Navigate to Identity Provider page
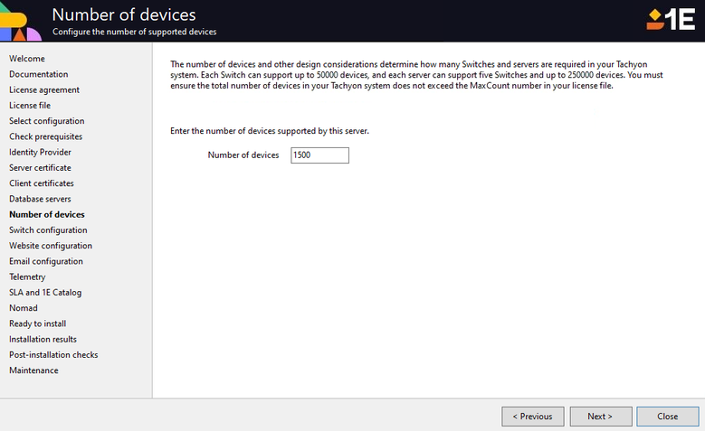This screenshot has height=431, width=705. click(40, 152)
